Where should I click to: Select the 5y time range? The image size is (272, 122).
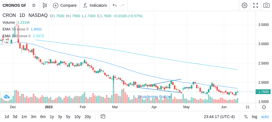pos(68,117)
